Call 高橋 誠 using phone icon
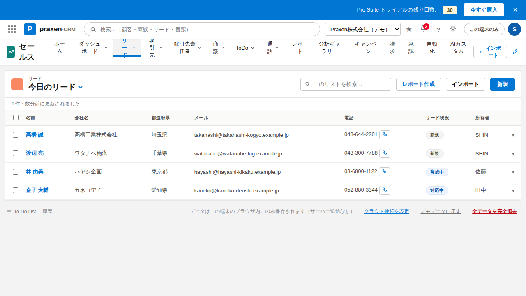The width and height of the screenshot is (526, 296). tap(385, 135)
